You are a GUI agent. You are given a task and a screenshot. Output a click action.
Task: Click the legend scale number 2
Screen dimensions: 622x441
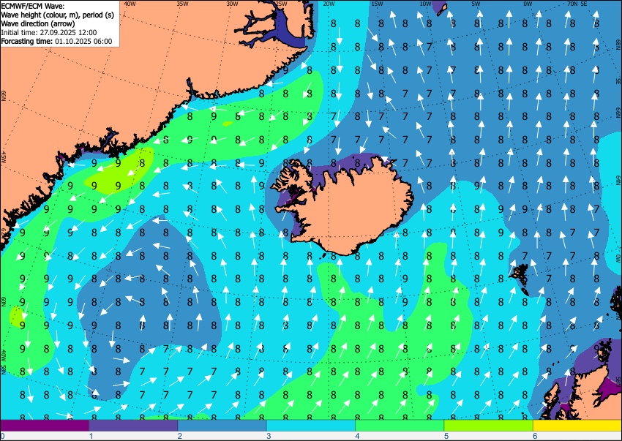click(x=180, y=436)
